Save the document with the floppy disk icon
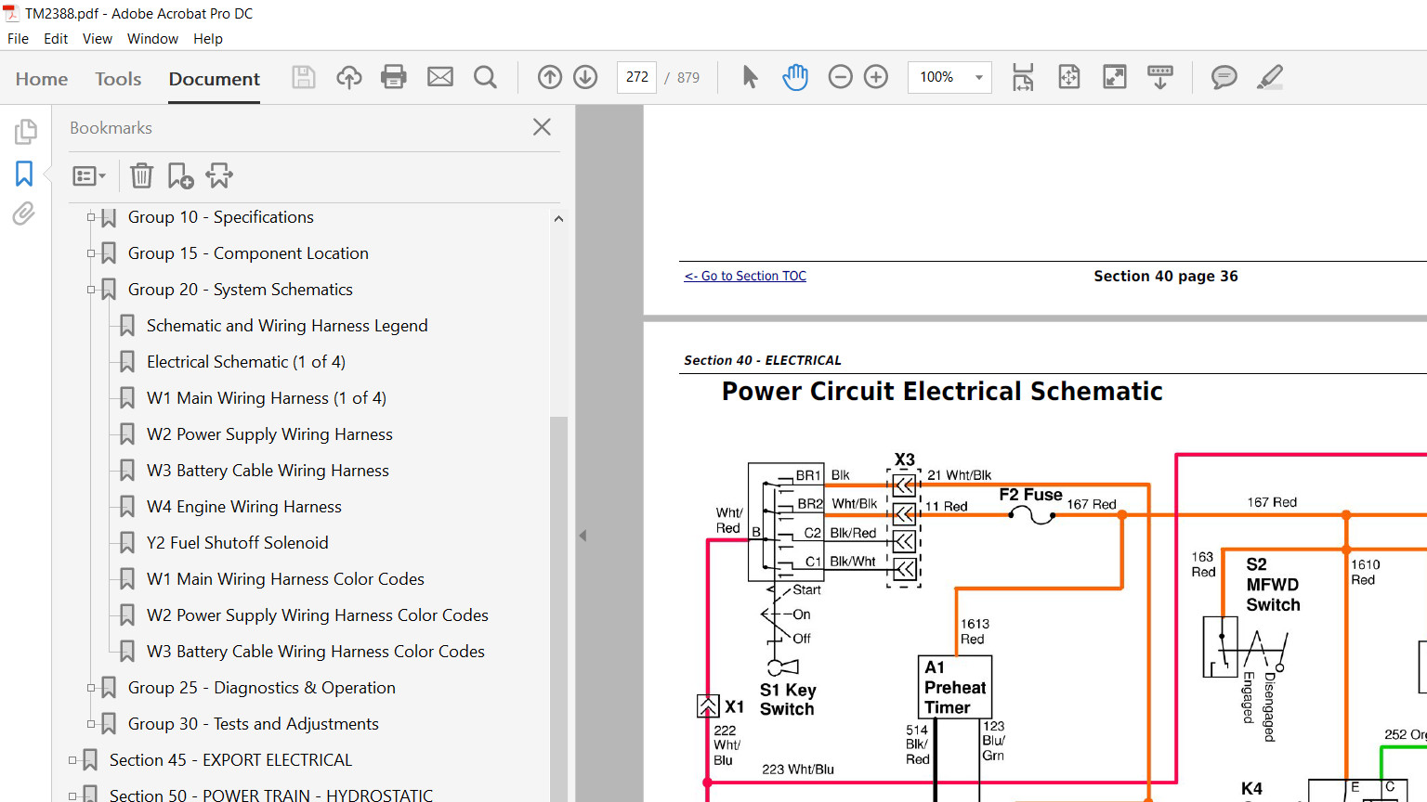 pyautogui.click(x=304, y=77)
